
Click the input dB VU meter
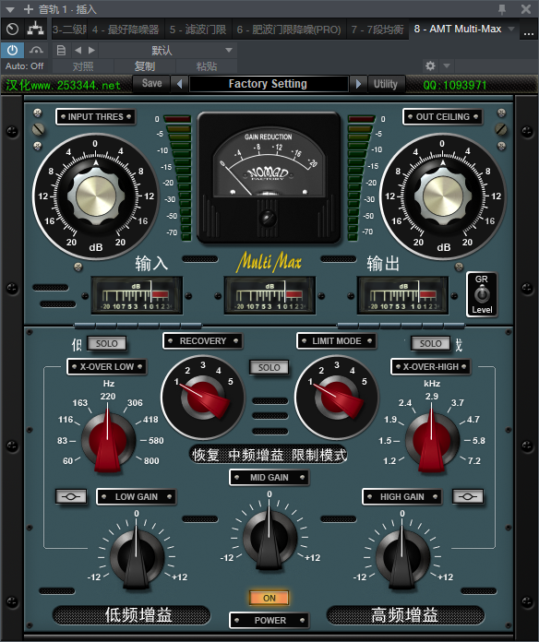[137, 295]
